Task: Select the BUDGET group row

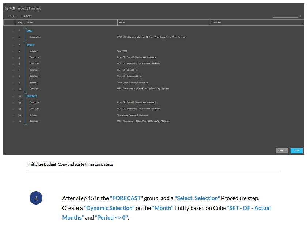Action: click(x=31, y=45)
